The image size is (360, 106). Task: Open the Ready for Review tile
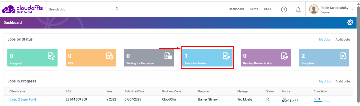pos(207,58)
